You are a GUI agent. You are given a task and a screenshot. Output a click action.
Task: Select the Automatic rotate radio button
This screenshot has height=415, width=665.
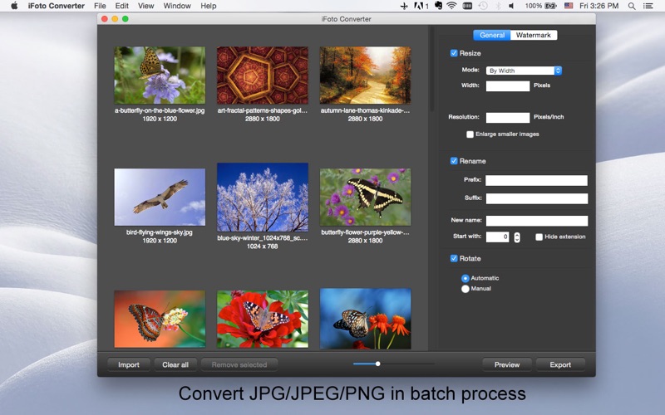(x=465, y=278)
